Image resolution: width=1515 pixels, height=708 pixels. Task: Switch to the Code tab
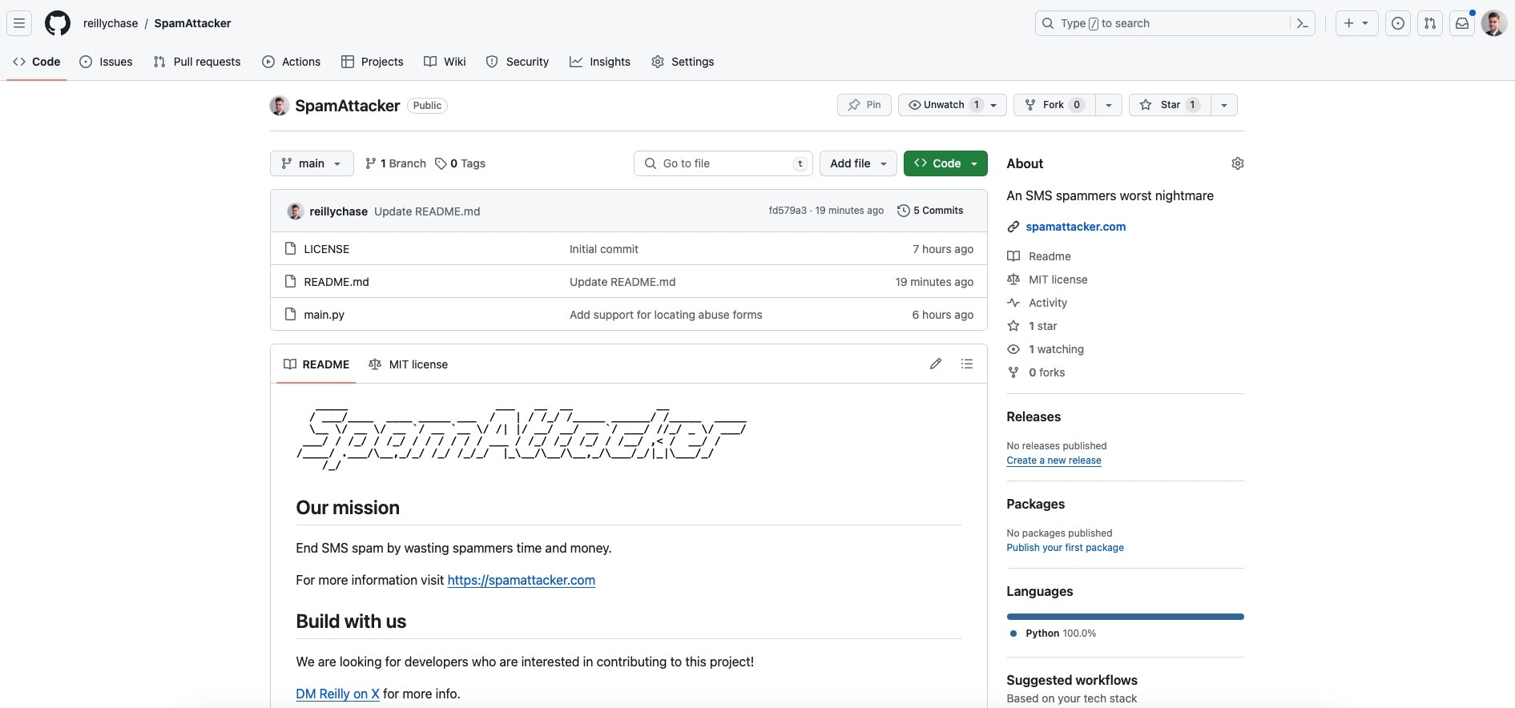[x=37, y=62]
